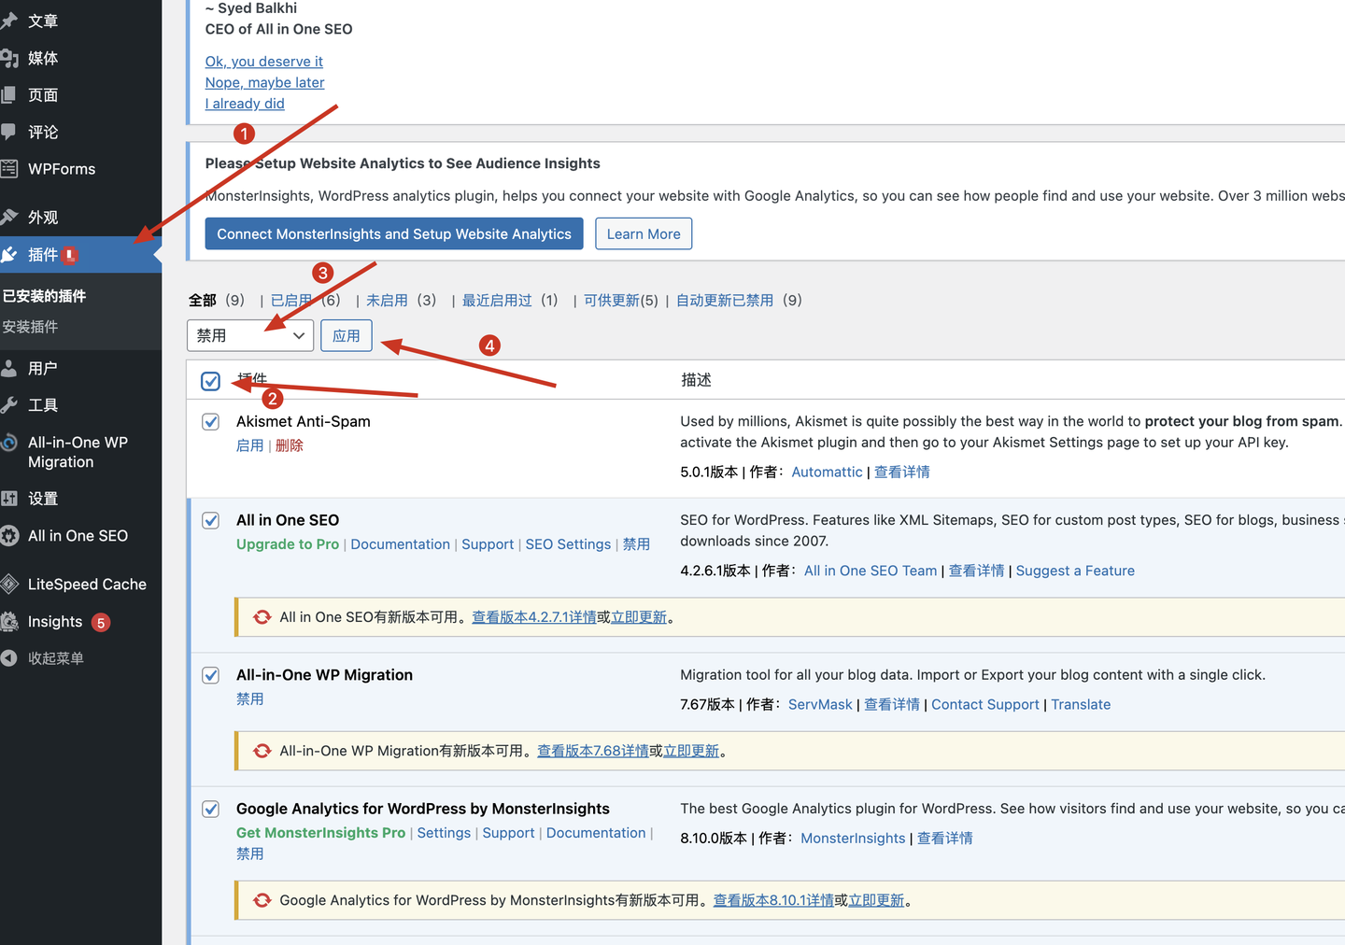This screenshot has width=1345, height=945.
Task: Open the bulk actions dropdown showing 禁用
Action: click(250, 335)
